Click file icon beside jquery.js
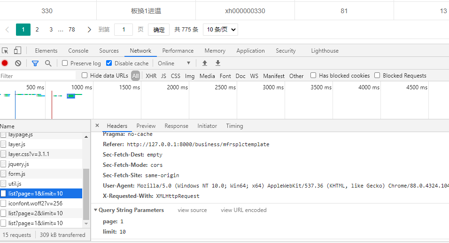This screenshot has height=243, width=449. click(3, 164)
